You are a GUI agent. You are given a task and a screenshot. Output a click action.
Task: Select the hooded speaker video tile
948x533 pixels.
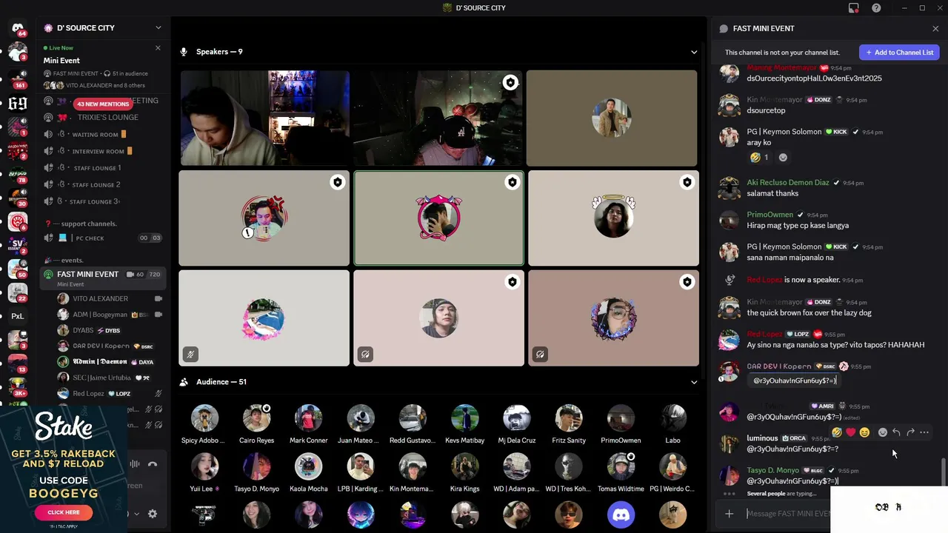click(x=265, y=118)
